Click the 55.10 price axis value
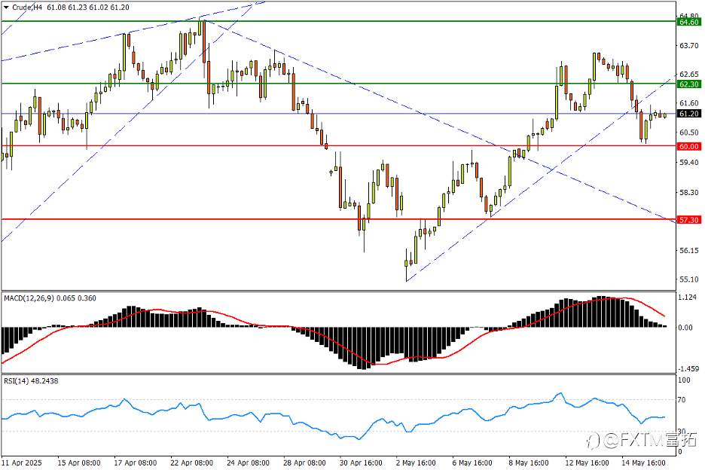705x470 pixels. coord(689,279)
